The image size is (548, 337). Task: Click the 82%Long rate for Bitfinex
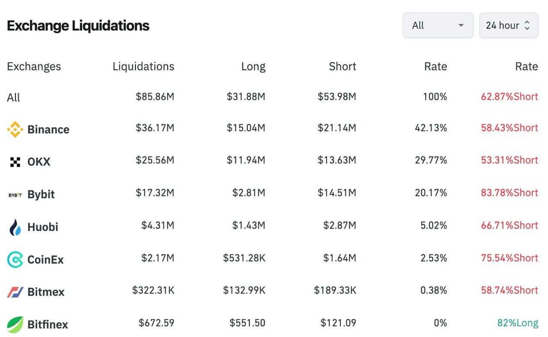click(518, 323)
